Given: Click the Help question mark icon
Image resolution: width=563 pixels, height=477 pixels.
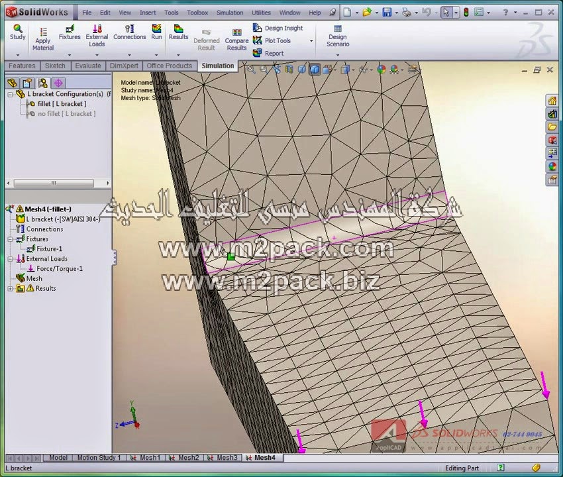Looking at the screenshot, I should [x=505, y=13].
